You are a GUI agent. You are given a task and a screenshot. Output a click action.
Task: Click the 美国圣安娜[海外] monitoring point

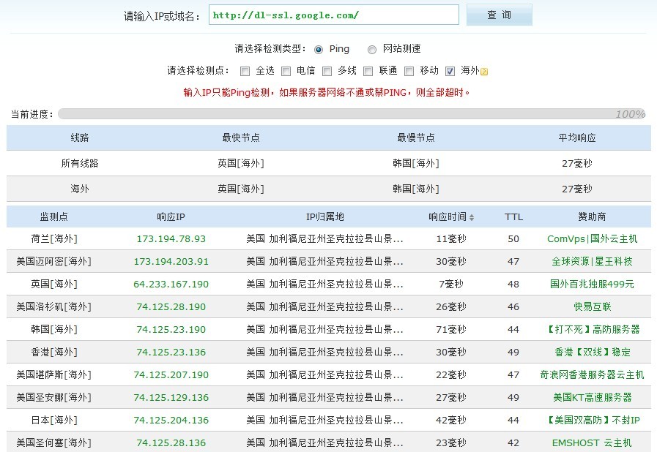click(54, 397)
